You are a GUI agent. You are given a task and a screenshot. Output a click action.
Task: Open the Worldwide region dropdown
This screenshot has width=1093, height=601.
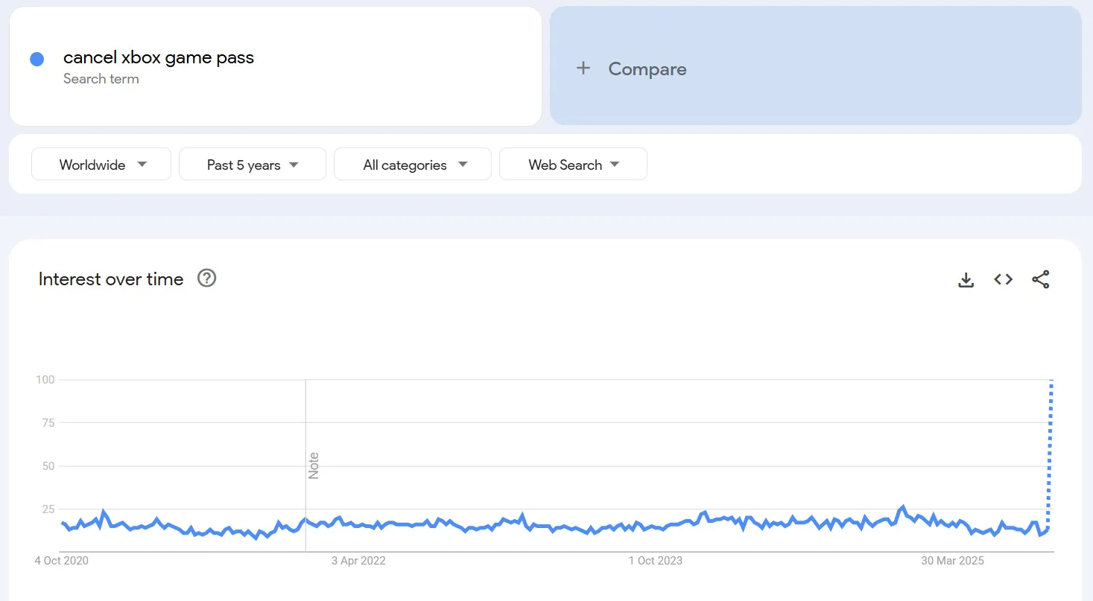(x=101, y=165)
